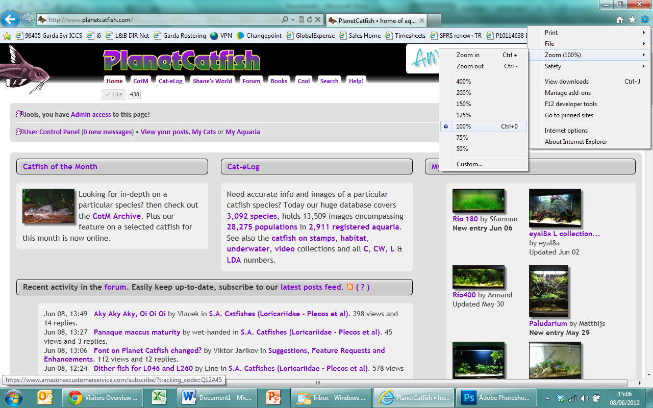
Task: Open the CotM Archive link
Action: [x=117, y=216]
